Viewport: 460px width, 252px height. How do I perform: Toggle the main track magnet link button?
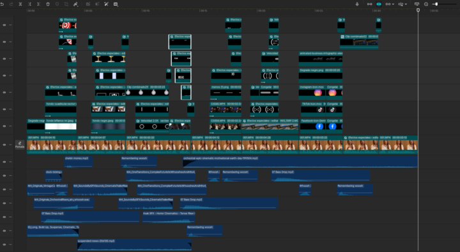[x=369, y=4]
